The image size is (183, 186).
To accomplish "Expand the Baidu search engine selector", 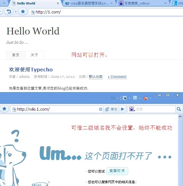I will (x=132, y=109).
